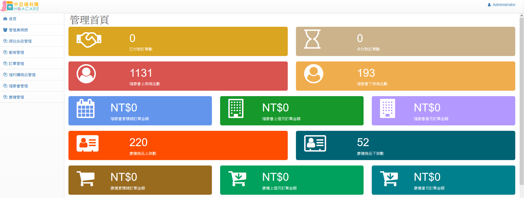Click the 管理首頁 page heading
524x198 pixels.
(90, 20)
